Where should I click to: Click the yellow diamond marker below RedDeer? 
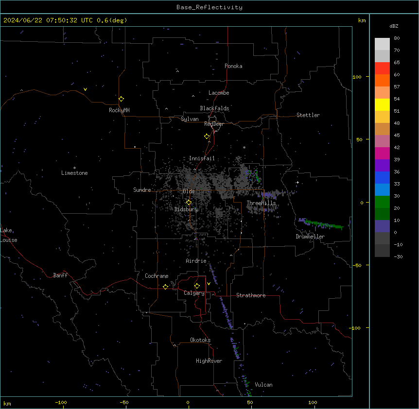[207, 136]
